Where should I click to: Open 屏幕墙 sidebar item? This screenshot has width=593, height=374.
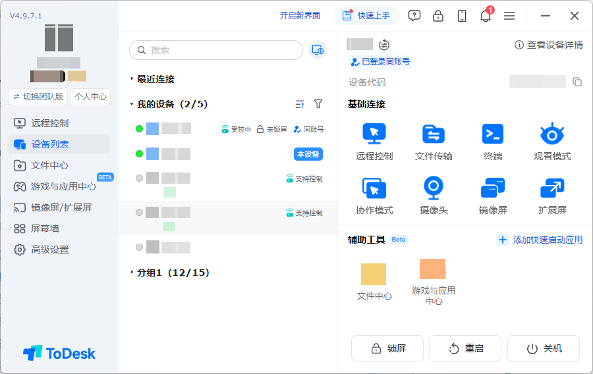tap(59, 228)
